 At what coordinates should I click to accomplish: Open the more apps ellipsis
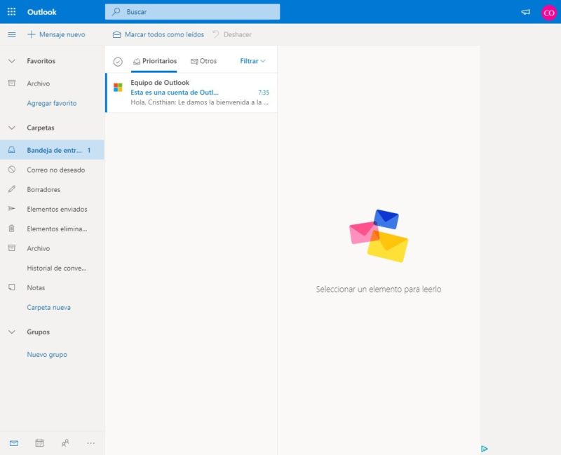(91, 444)
